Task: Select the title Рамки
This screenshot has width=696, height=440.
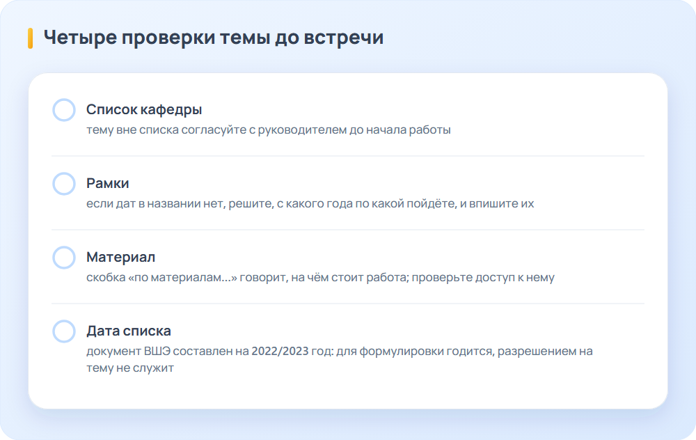Action: point(107,183)
